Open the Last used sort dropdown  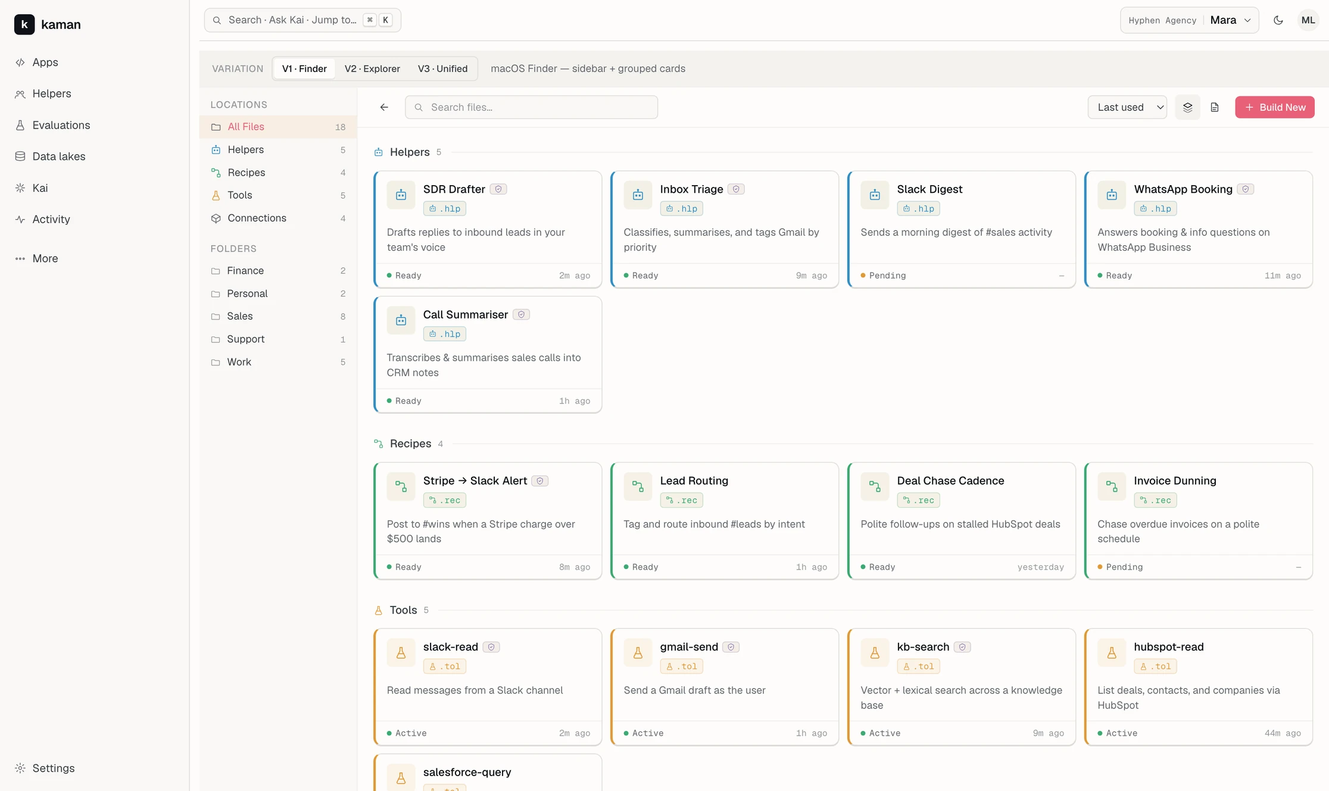[1127, 107]
